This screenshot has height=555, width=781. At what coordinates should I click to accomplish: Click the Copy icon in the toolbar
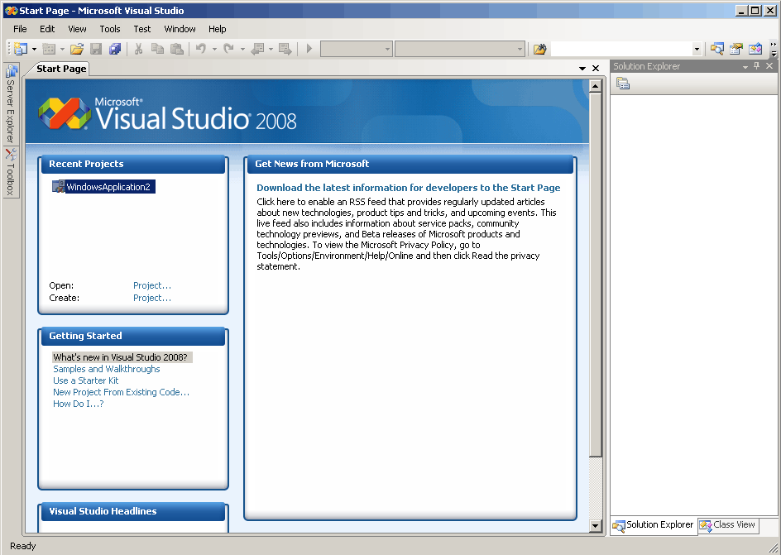coord(157,49)
